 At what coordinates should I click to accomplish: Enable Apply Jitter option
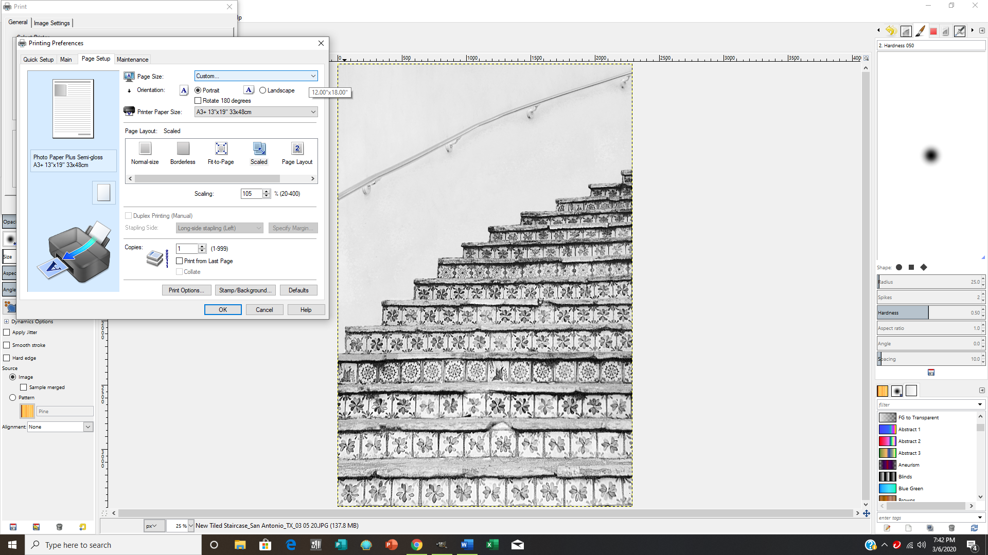click(7, 332)
